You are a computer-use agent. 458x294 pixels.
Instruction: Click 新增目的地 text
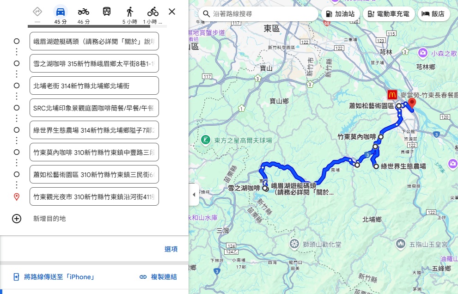pyautogui.click(x=49, y=219)
